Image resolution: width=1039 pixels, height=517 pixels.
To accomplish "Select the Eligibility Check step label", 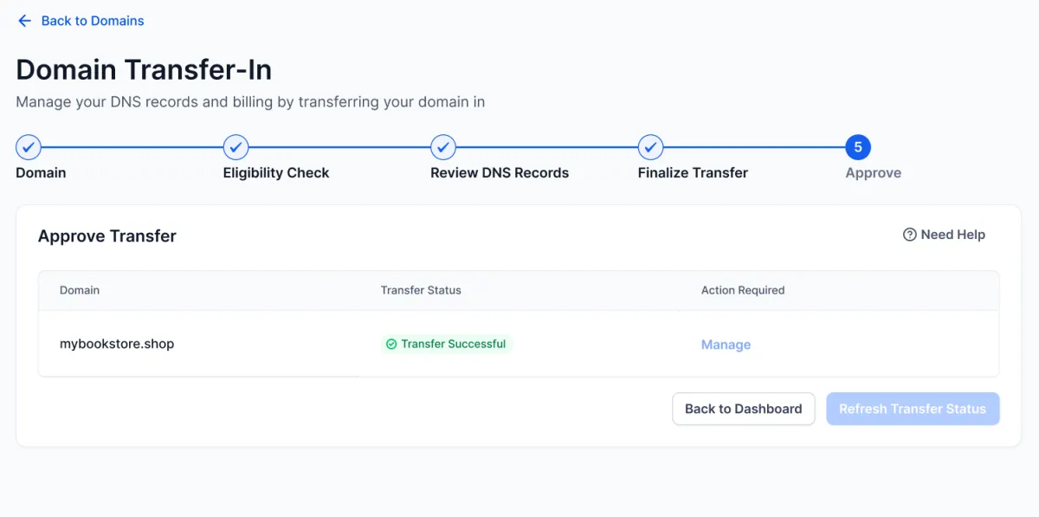I will (276, 172).
